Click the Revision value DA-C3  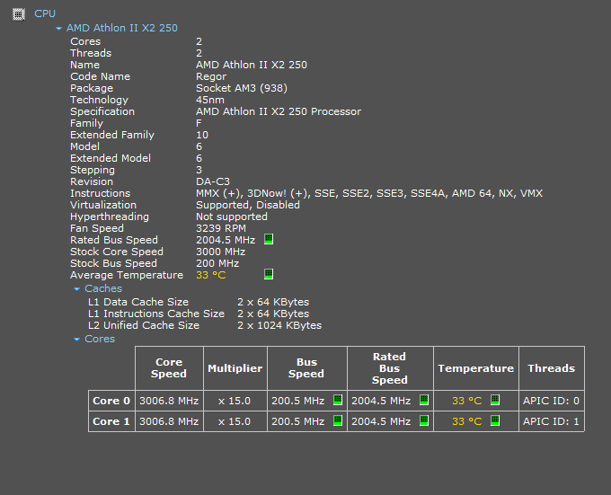tap(213, 181)
